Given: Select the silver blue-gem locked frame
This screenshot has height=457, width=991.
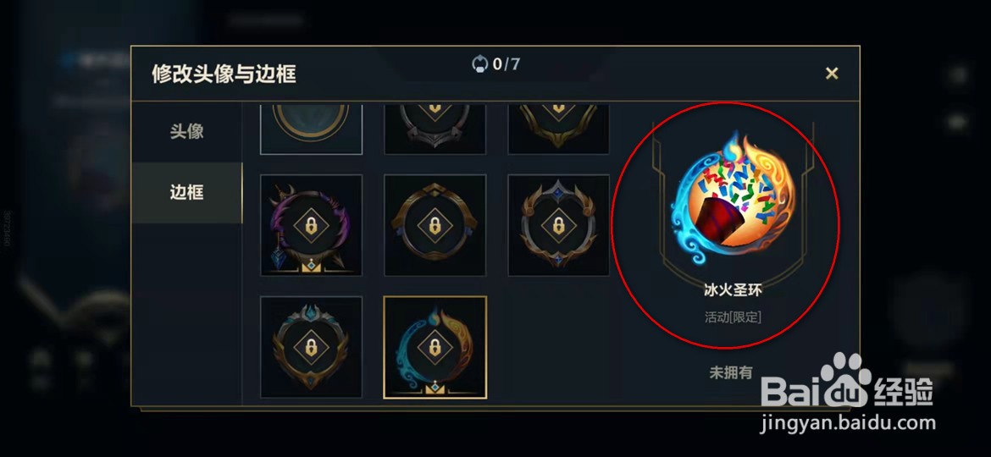Looking at the screenshot, I should point(559,225).
